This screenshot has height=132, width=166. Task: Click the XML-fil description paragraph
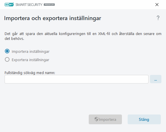click(x=83, y=36)
